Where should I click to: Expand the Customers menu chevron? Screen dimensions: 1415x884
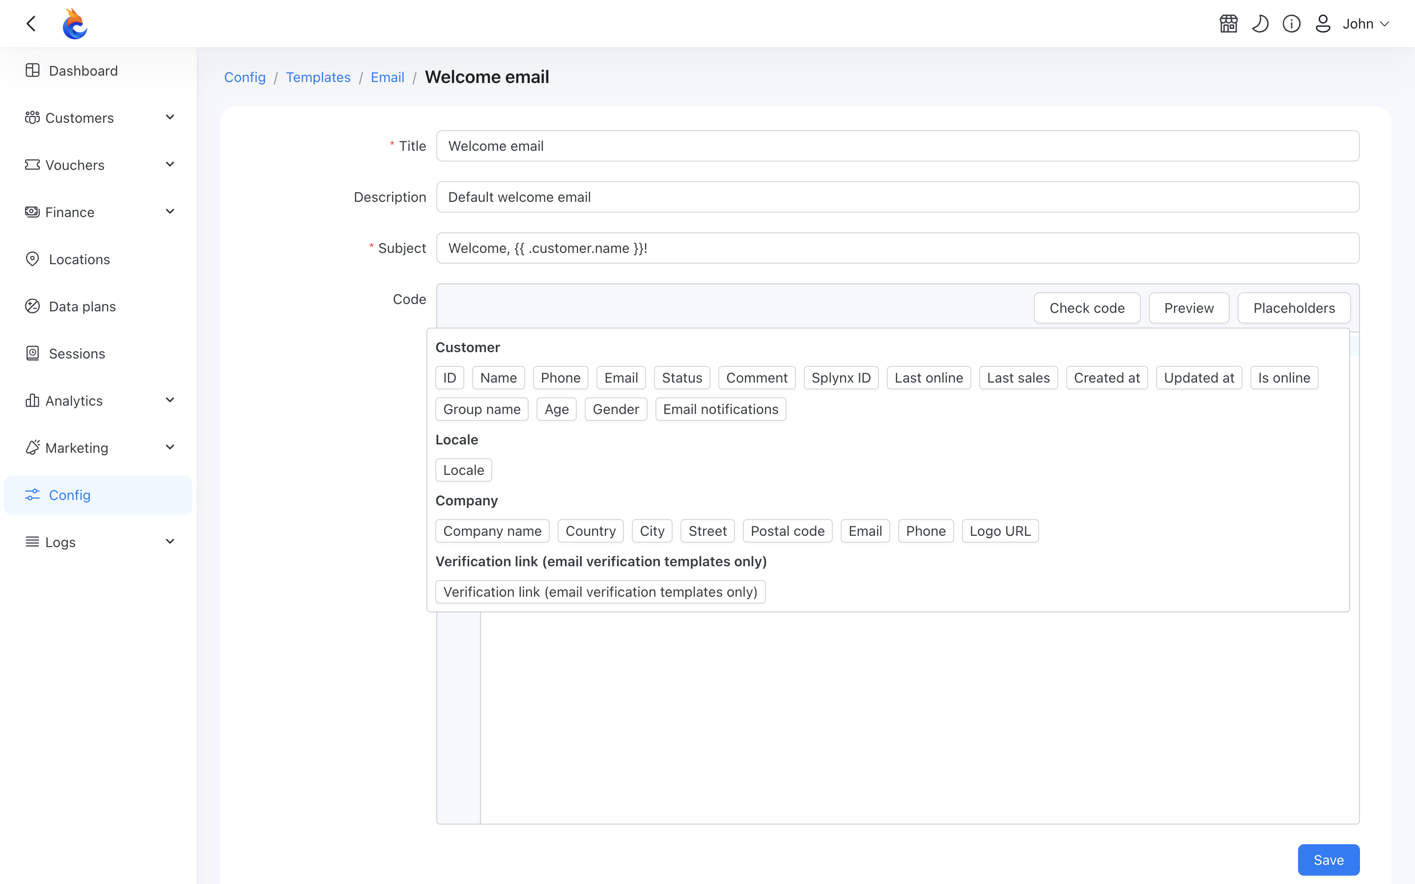[170, 117]
